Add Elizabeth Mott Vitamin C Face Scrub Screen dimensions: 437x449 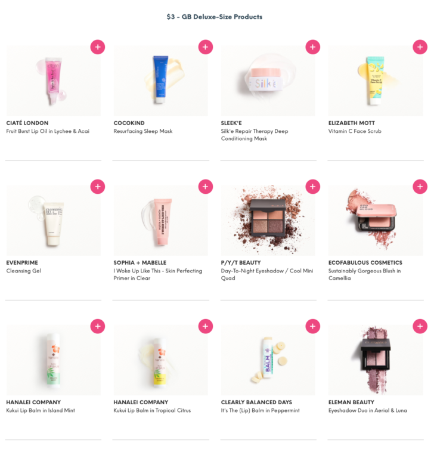[420, 47]
